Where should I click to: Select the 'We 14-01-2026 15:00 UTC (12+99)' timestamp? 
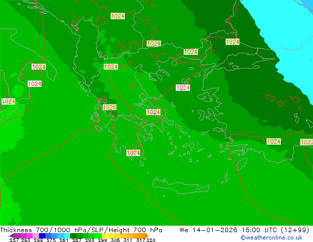tap(244, 230)
